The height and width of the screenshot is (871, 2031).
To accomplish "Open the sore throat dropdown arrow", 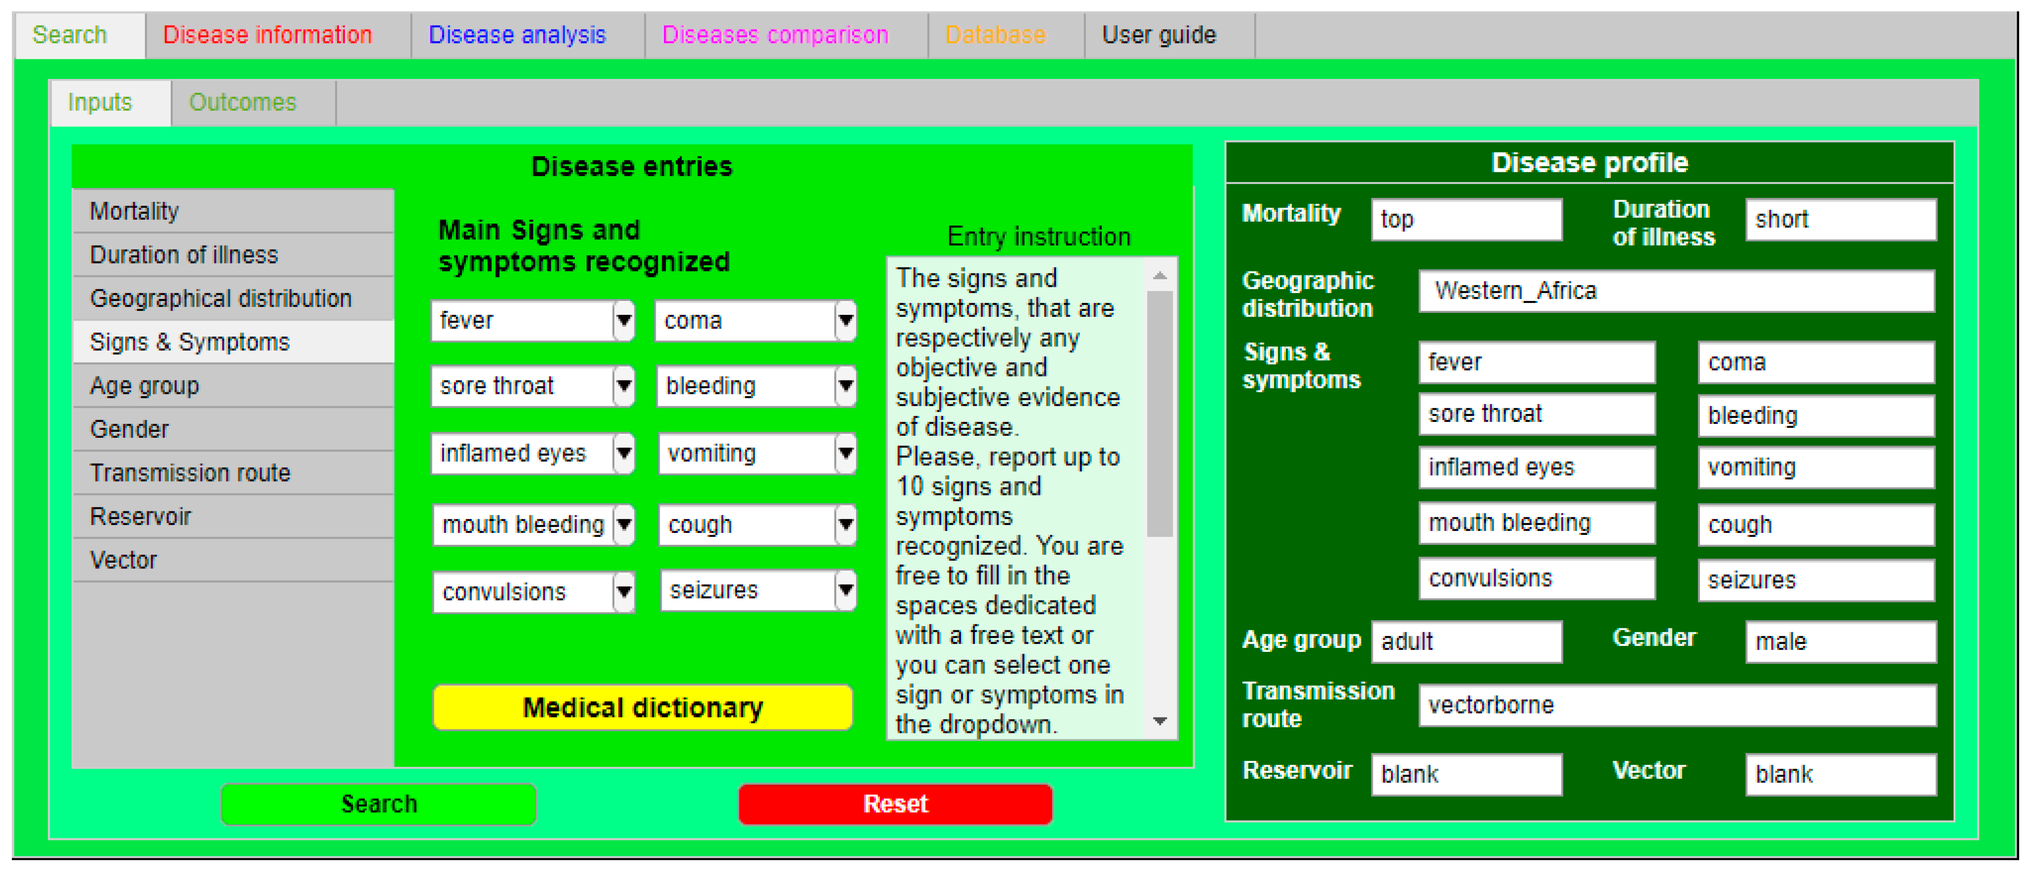I will 624,386.
